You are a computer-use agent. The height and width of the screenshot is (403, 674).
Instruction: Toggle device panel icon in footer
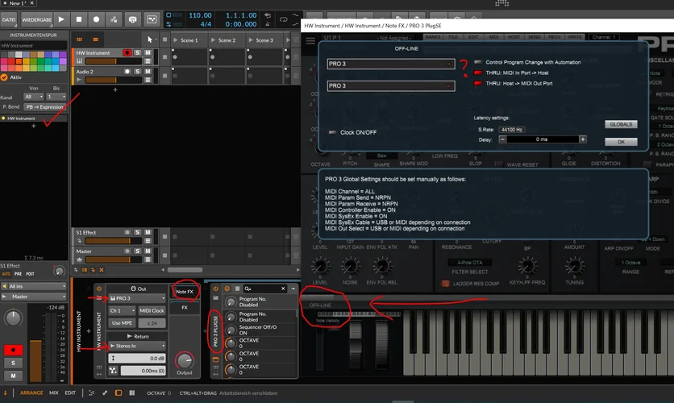[119, 393]
